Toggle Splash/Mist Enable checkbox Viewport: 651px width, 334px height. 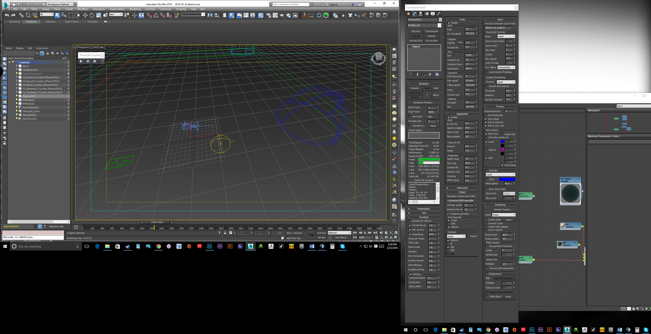pos(449,117)
